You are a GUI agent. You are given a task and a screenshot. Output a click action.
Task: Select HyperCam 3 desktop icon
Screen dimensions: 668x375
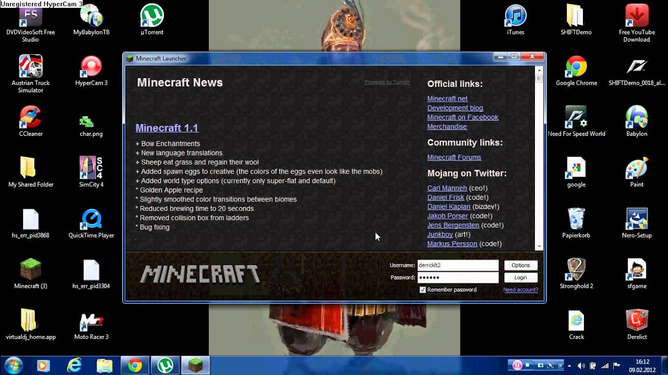tap(91, 71)
